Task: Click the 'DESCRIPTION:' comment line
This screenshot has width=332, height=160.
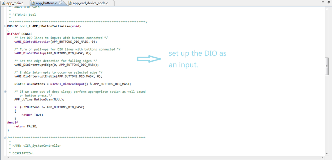Action: tap(21, 153)
